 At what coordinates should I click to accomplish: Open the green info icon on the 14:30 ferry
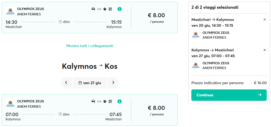[x=119, y=9]
